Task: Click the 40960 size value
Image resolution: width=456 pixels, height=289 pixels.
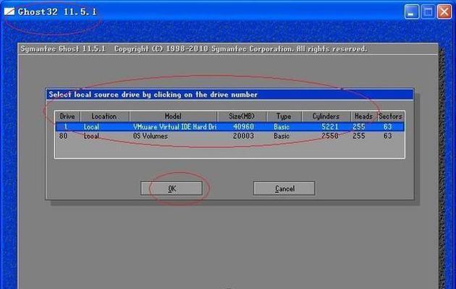Action: [x=244, y=127]
